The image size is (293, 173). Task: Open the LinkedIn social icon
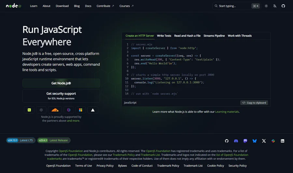tap(283, 141)
